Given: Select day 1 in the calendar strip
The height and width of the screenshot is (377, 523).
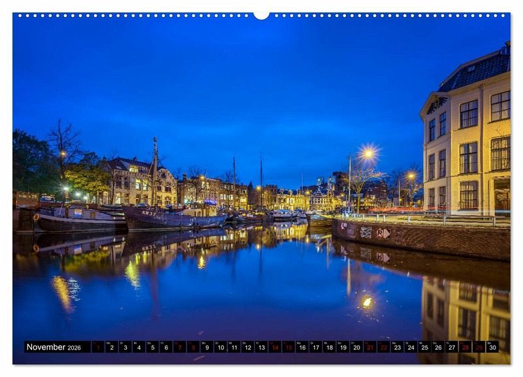Looking at the screenshot, I should point(98,347).
